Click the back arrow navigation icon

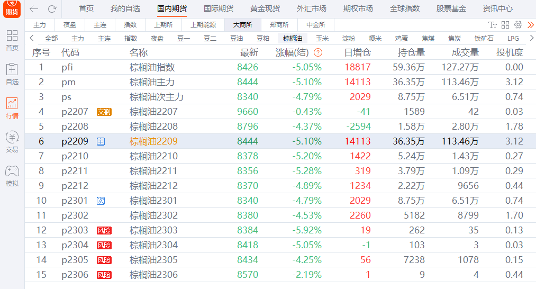[x=34, y=9]
